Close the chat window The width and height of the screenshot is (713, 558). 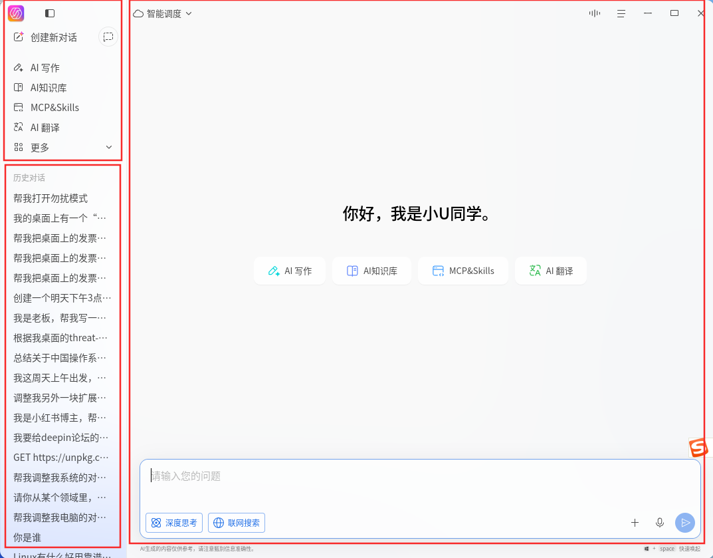coord(701,14)
